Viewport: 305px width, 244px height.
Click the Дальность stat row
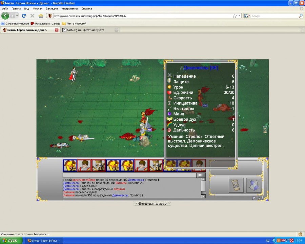click(201, 130)
